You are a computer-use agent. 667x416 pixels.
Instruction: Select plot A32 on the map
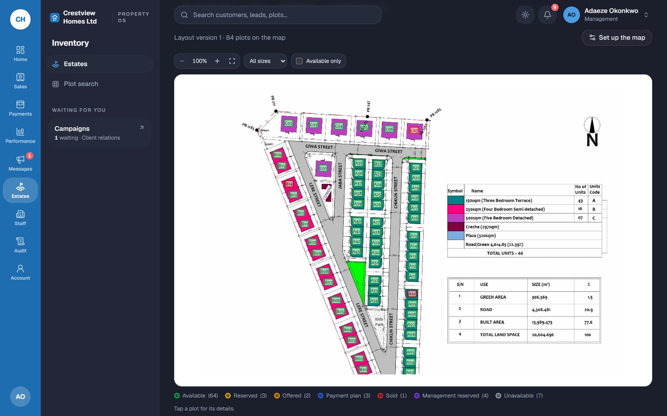375,280
